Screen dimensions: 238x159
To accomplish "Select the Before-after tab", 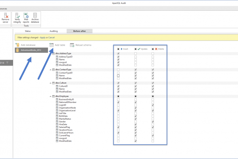I will click(80, 31).
